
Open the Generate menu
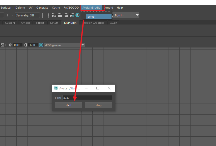coord(42,8)
